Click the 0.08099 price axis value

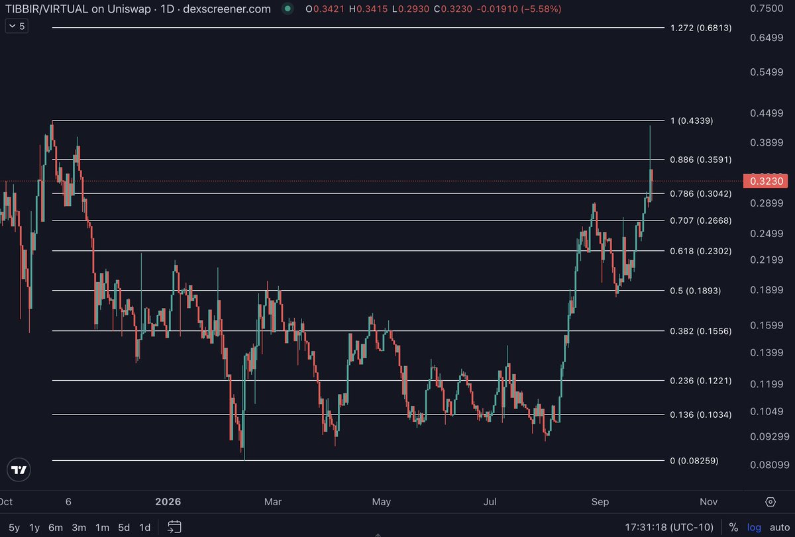tap(770, 464)
